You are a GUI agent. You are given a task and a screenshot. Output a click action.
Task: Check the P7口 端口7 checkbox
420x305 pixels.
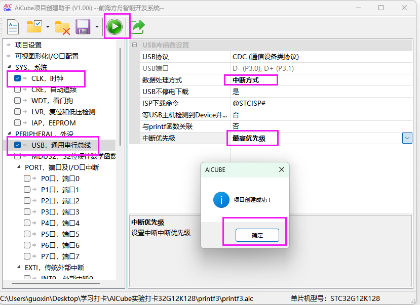click(x=27, y=256)
